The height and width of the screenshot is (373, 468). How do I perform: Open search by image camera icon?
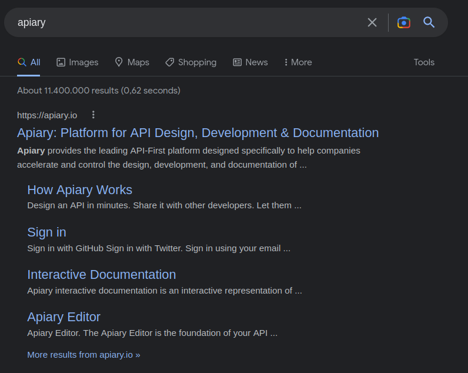pyautogui.click(x=403, y=22)
